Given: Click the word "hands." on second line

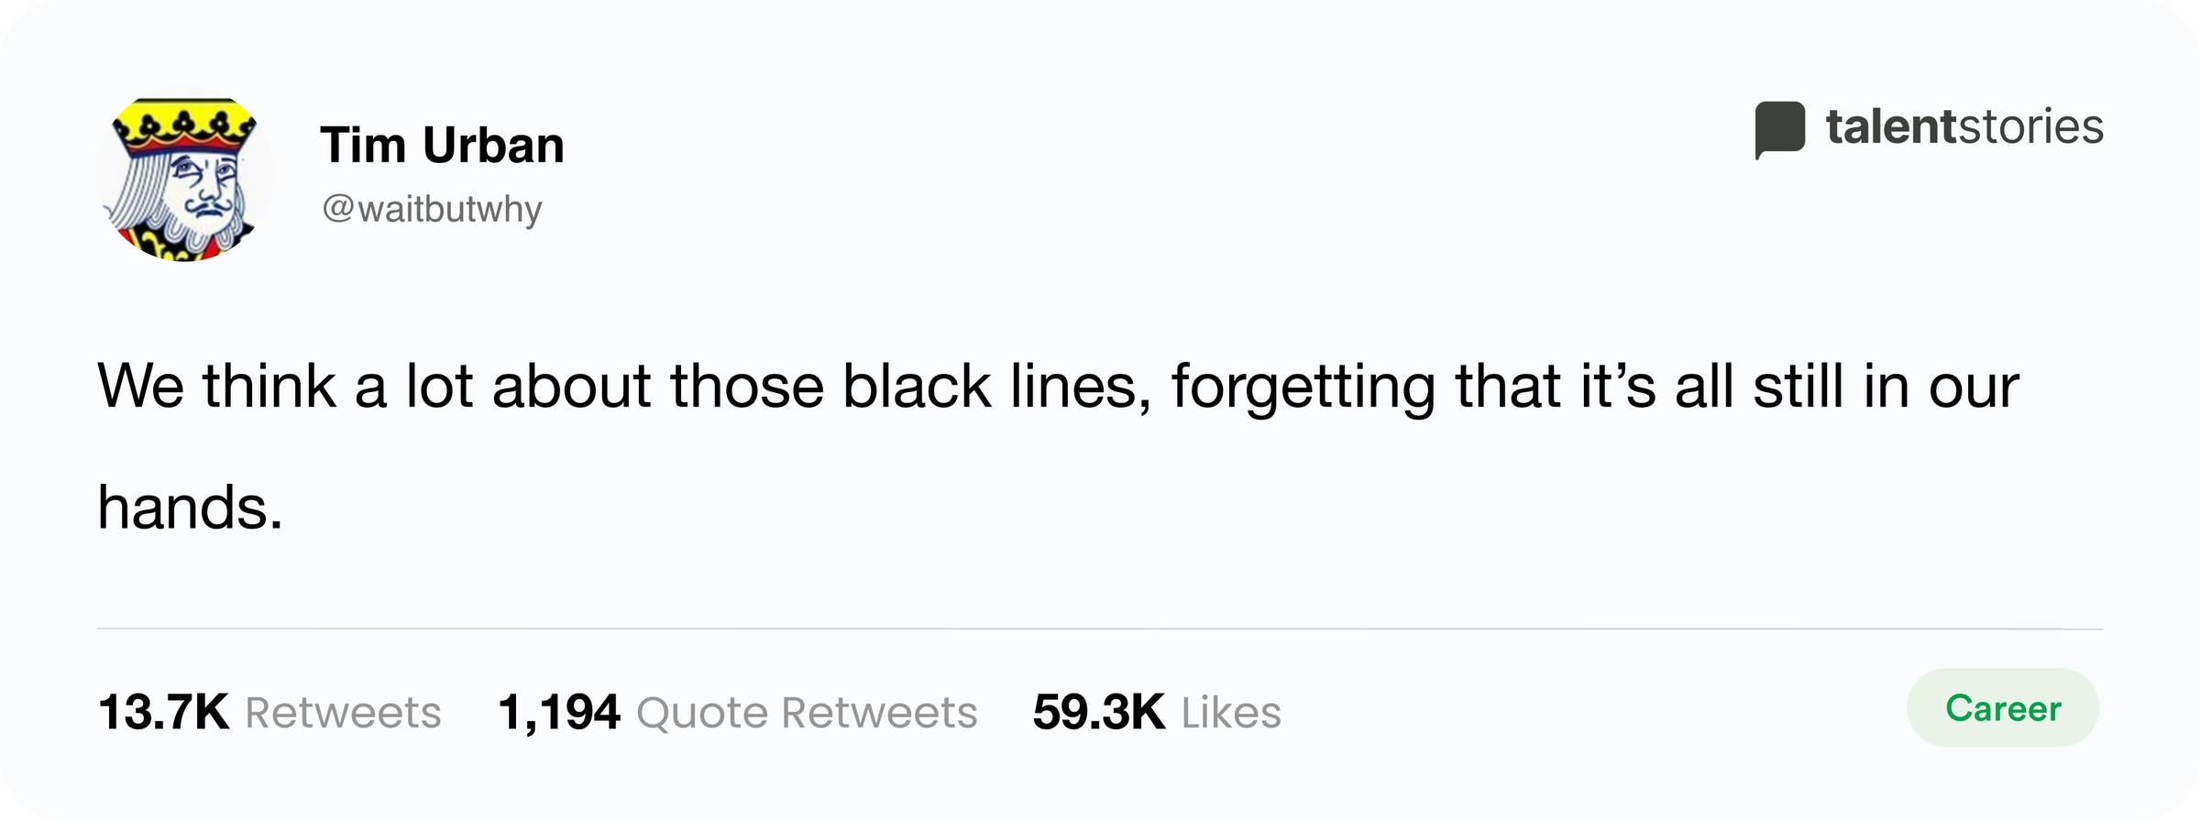Looking at the screenshot, I should point(190,507).
